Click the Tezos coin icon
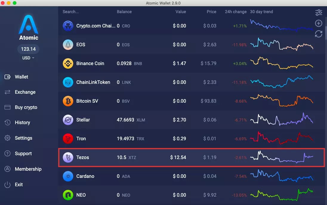Screen dimensions: 327x205 click(x=68, y=157)
